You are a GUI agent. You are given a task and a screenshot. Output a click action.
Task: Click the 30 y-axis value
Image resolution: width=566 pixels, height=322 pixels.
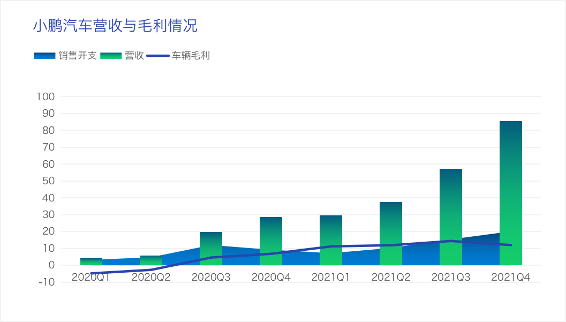click(48, 215)
